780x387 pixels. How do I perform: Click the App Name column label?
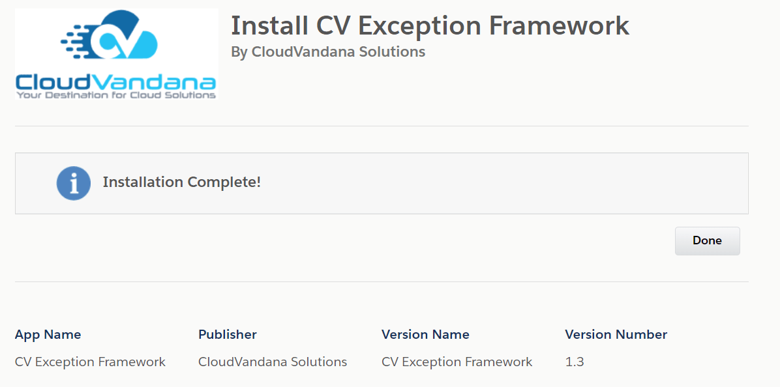coord(48,334)
